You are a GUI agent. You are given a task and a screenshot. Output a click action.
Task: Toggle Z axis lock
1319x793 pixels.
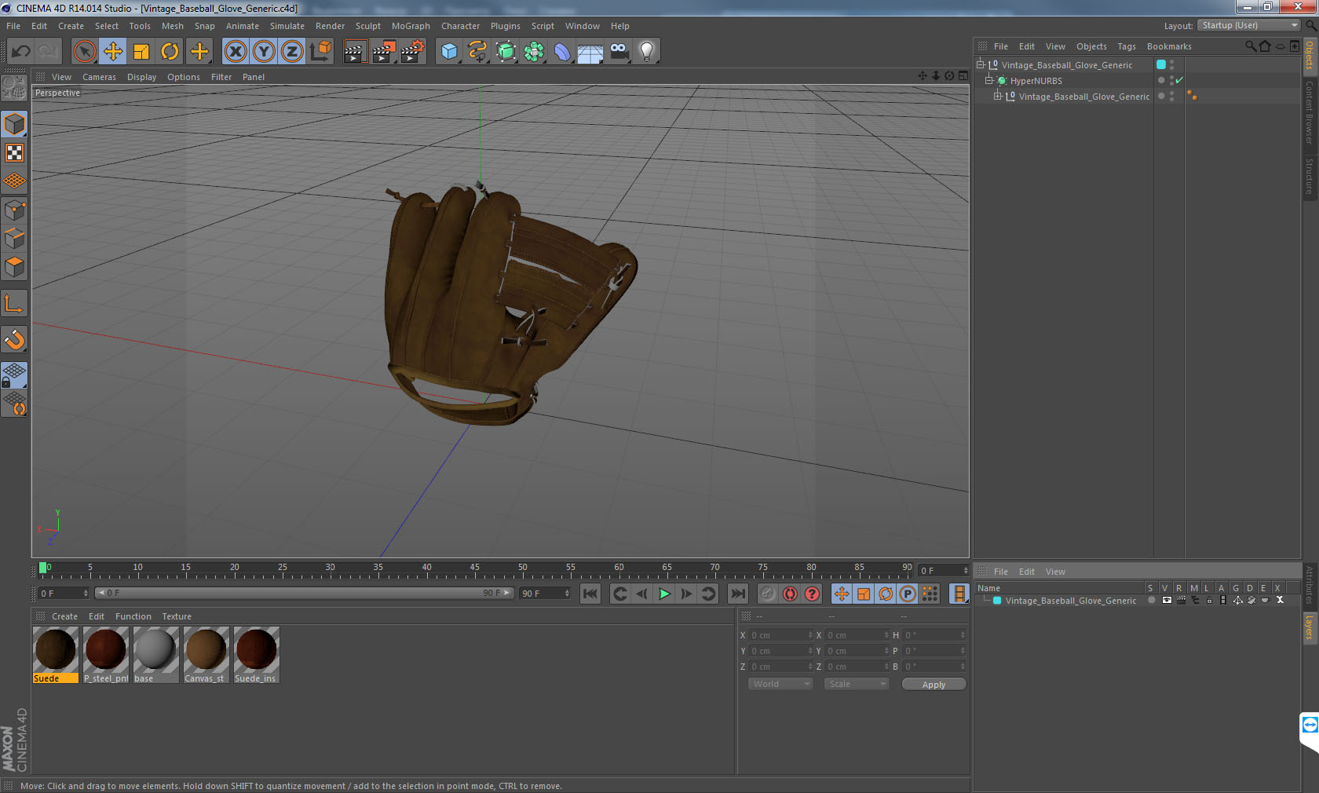pos(292,52)
